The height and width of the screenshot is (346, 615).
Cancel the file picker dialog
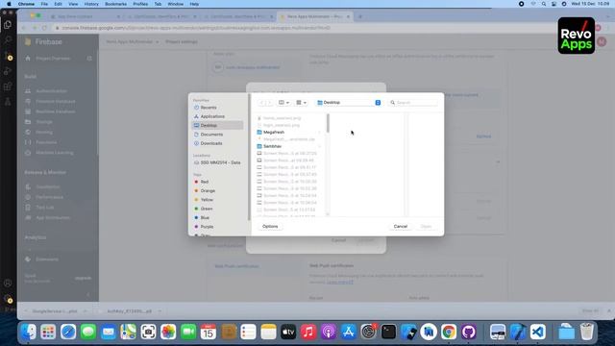pyautogui.click(x=401, y=227)
